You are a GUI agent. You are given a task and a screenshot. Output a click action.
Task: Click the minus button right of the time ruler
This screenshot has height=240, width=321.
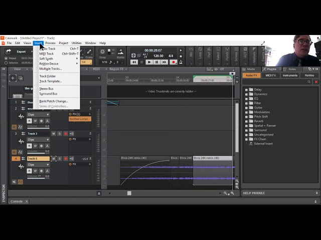click(x=237, y=77)
